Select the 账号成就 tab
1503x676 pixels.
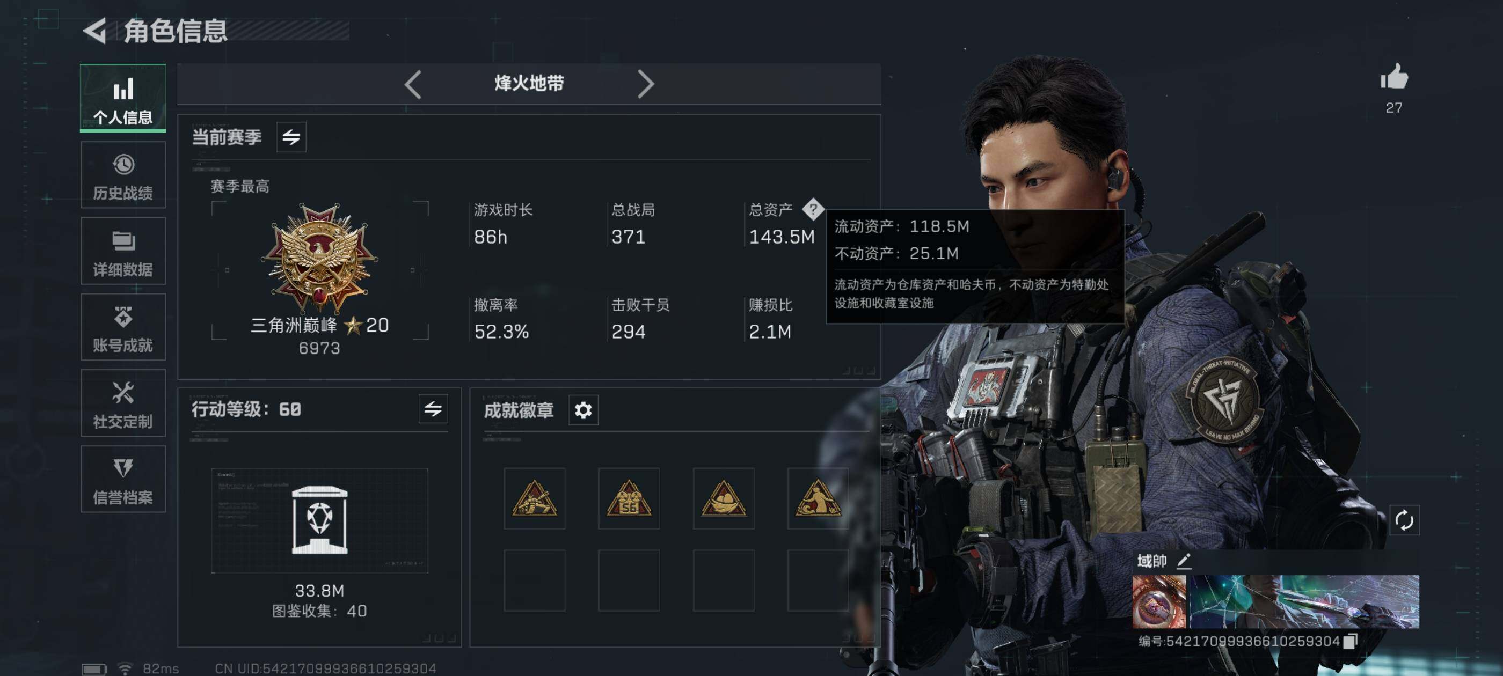[123, 327]
